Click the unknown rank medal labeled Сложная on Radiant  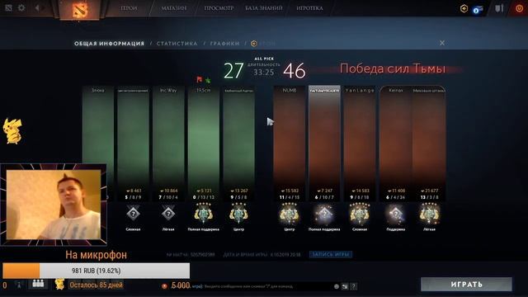tap(133, 214)
